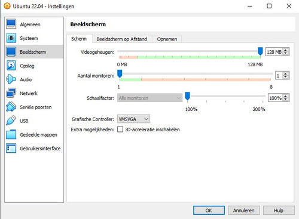Image resolution: width=299 pixels, height=219 pixels.
Task: Decrease Aantal monitoren with down arrow
Action: click(x=286, y=77)
